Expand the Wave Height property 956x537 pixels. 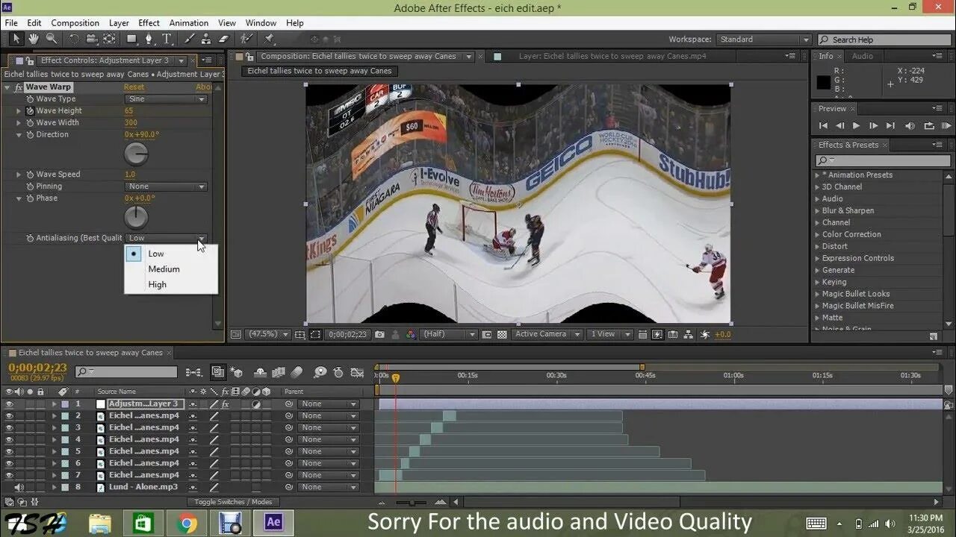(19, 110)
